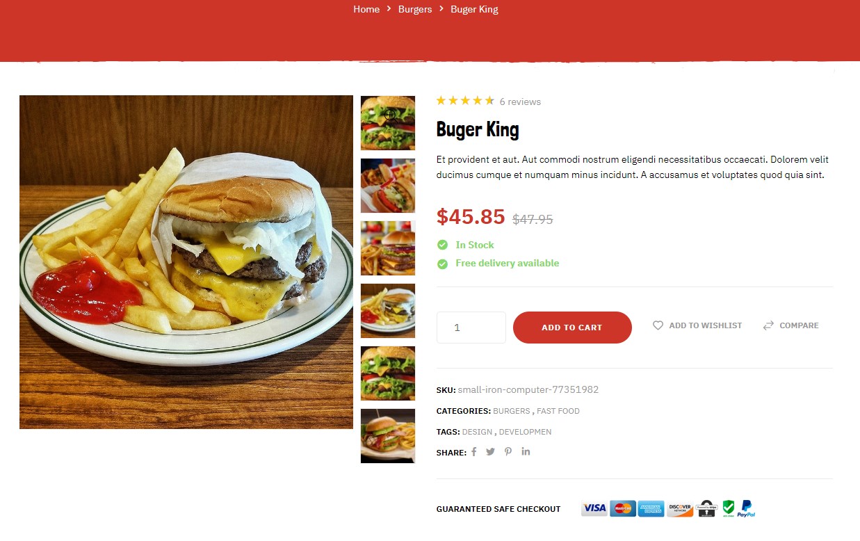This screenshot has height=541, width=860.
Task: Click the magnifier zoom icon on the gallery
Action: click(x=391, y=116)
